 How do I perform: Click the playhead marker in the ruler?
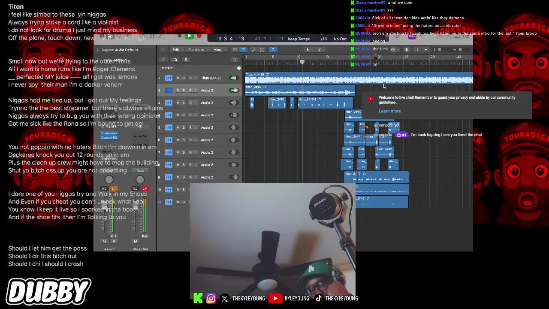(302, 63)
